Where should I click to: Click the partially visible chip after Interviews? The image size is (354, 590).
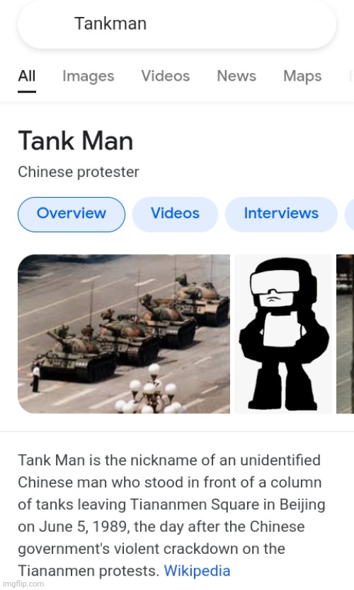pyautogui.click(x=350, y=214)
